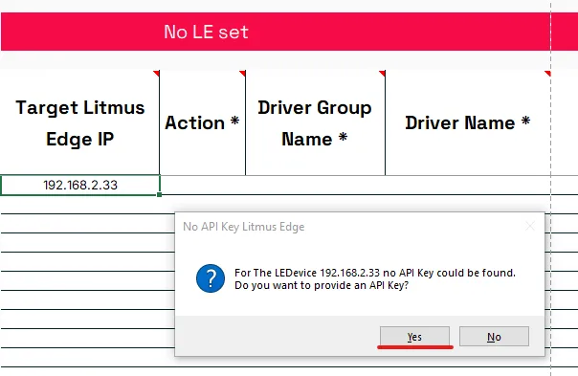Select empty Driver Group Name cell

tap(315, 185)
